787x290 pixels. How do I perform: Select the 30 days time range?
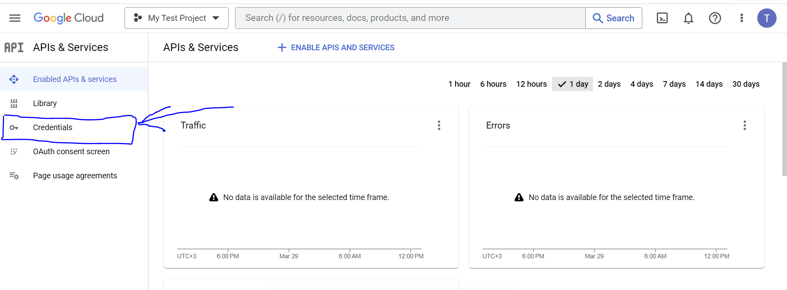[746, 84]
